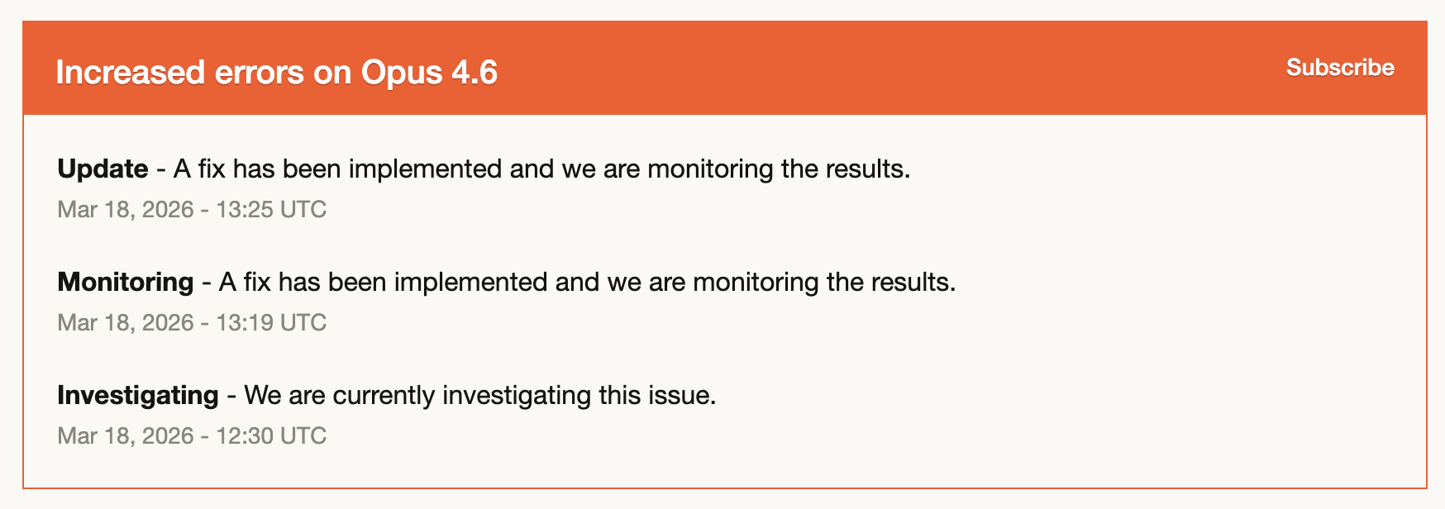The height and width of the screenshot is (509, 1445).
Task: Click the 12:30 UTC timestamp
Action: (x=271, y=435)
